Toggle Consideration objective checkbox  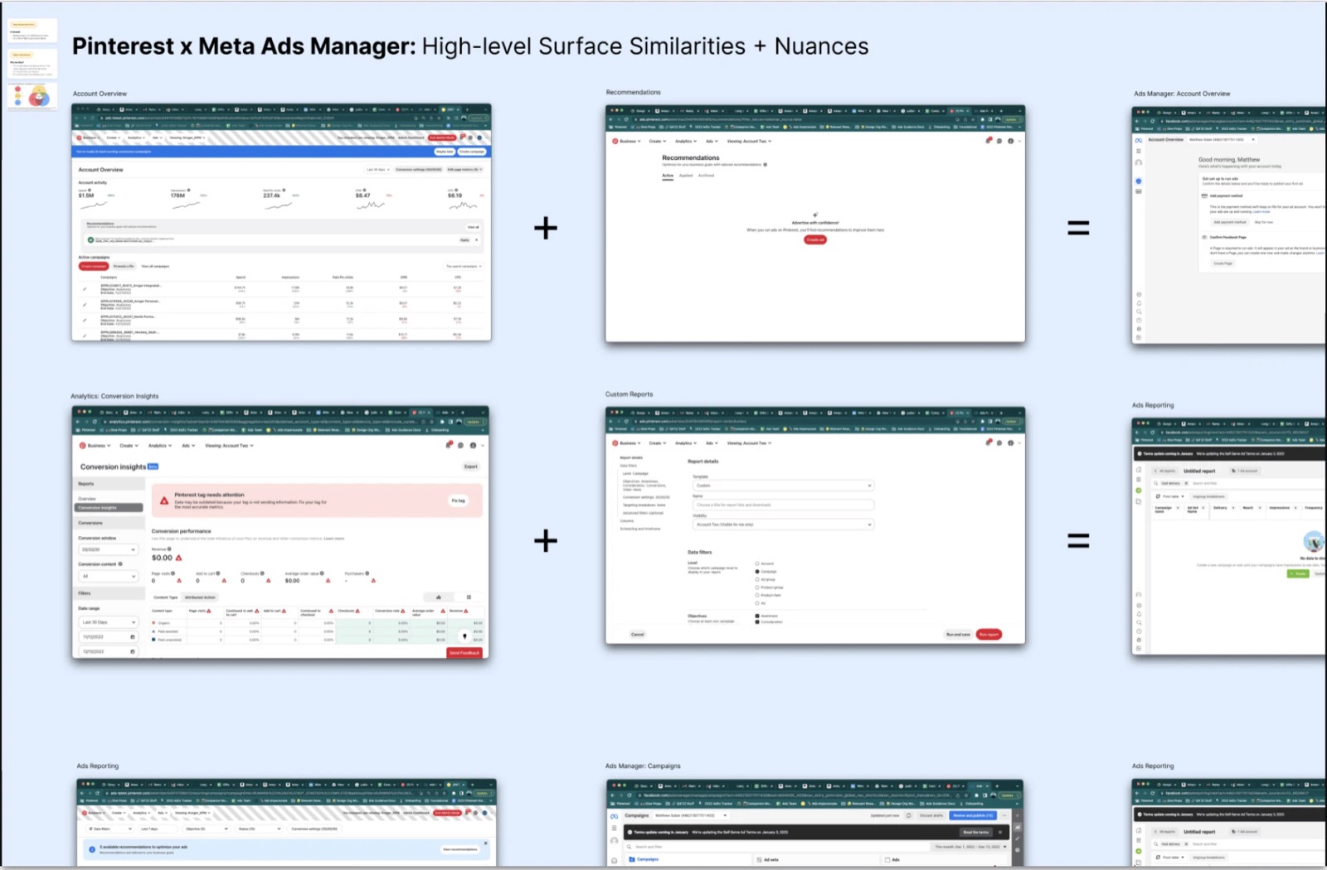pyautogui.click(x=757, y=622)
